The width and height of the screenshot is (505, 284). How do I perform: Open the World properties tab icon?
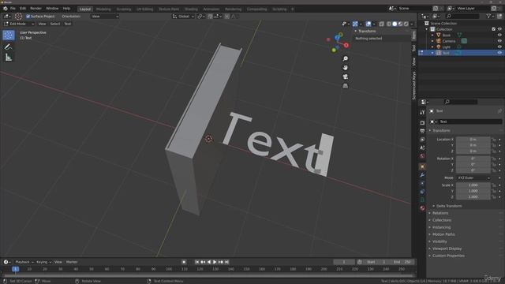(422, 156)
